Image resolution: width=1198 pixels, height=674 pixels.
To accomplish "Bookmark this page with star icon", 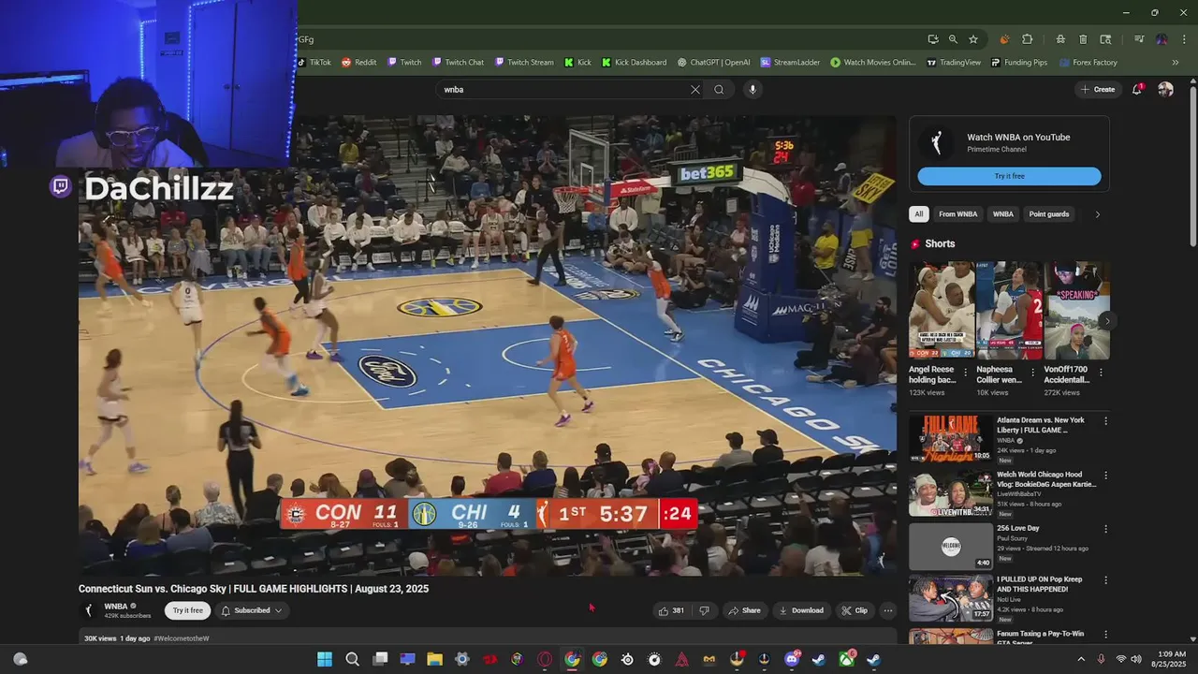I will 973,39.
